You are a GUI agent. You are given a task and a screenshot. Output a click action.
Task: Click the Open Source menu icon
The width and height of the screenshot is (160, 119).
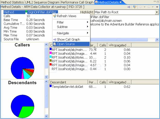point(55,44)
